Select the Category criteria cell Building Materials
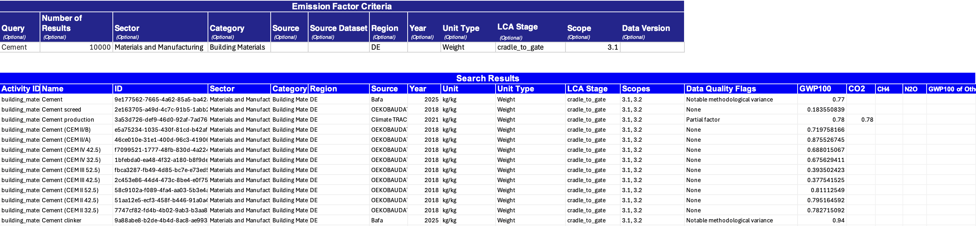Viewport: 976px width, 226px height. click(x=239, y=47)
